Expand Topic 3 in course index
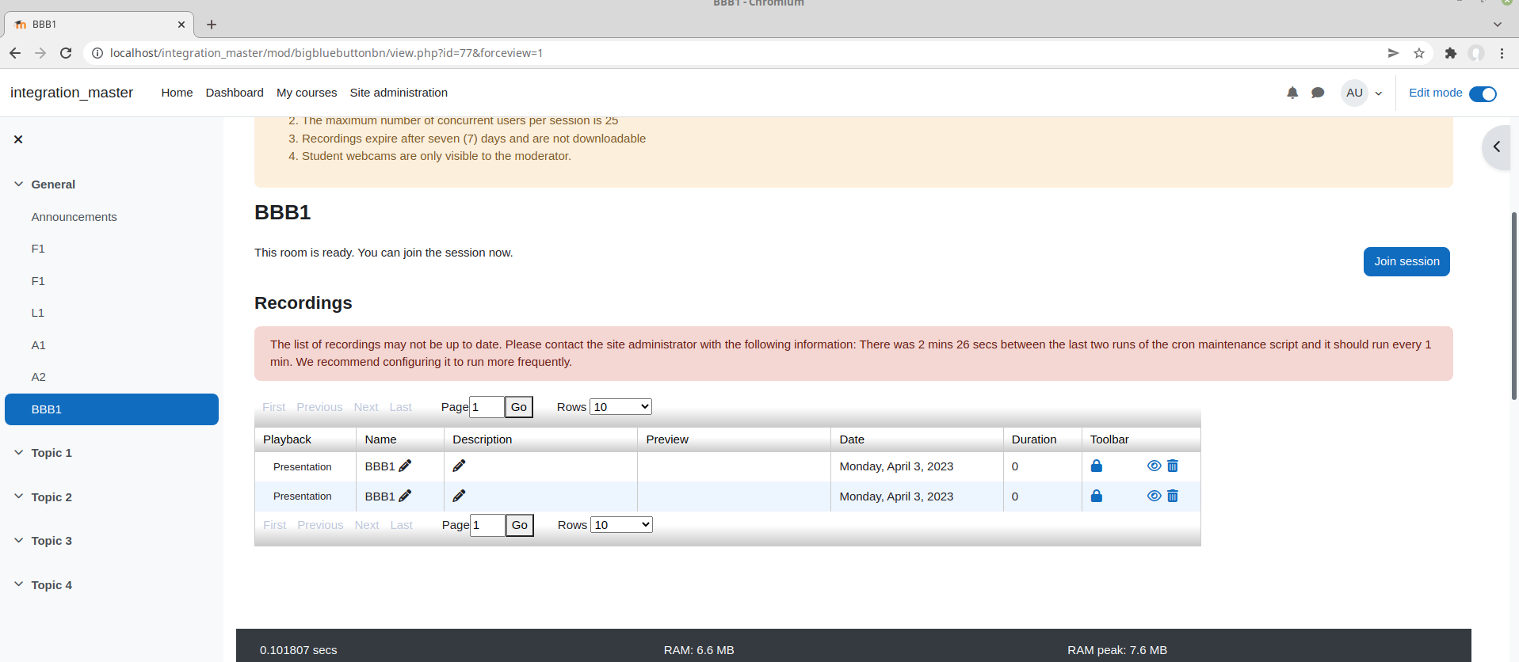Screen dimensions: 1519x662 click(18, 541)
